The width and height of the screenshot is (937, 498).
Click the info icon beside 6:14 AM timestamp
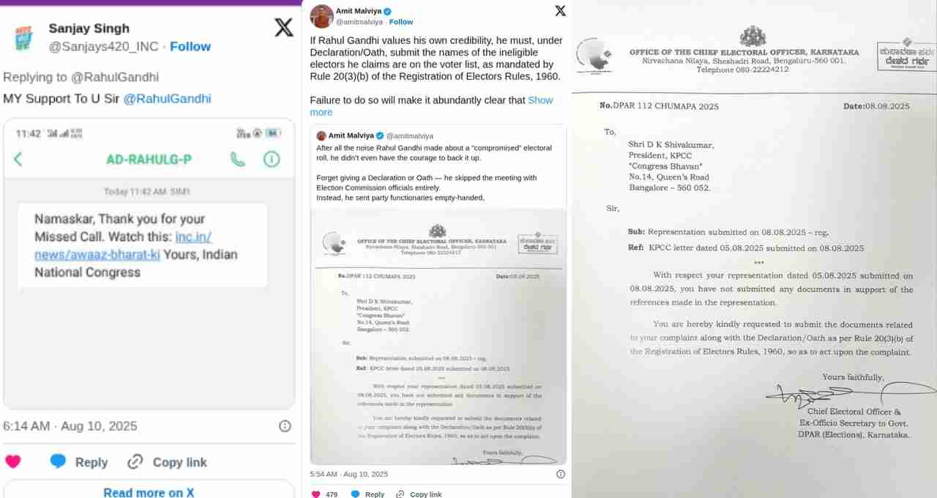(285, 426)
